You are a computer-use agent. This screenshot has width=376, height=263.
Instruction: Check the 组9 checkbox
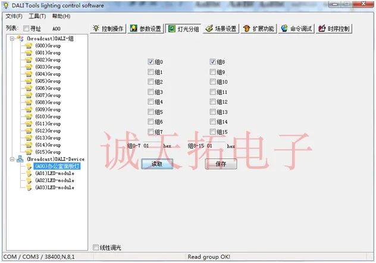point(212,72)
